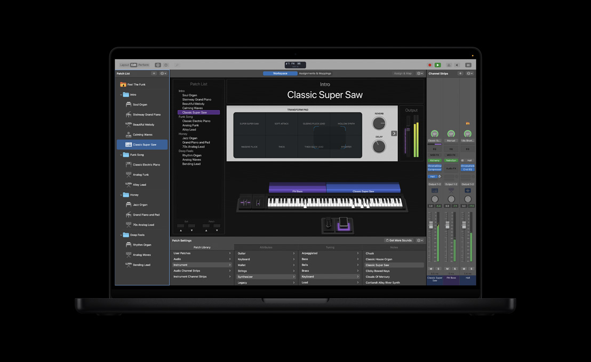
Task: Select Soft Attack on the Transform Pad
Action: pos(282,123)
